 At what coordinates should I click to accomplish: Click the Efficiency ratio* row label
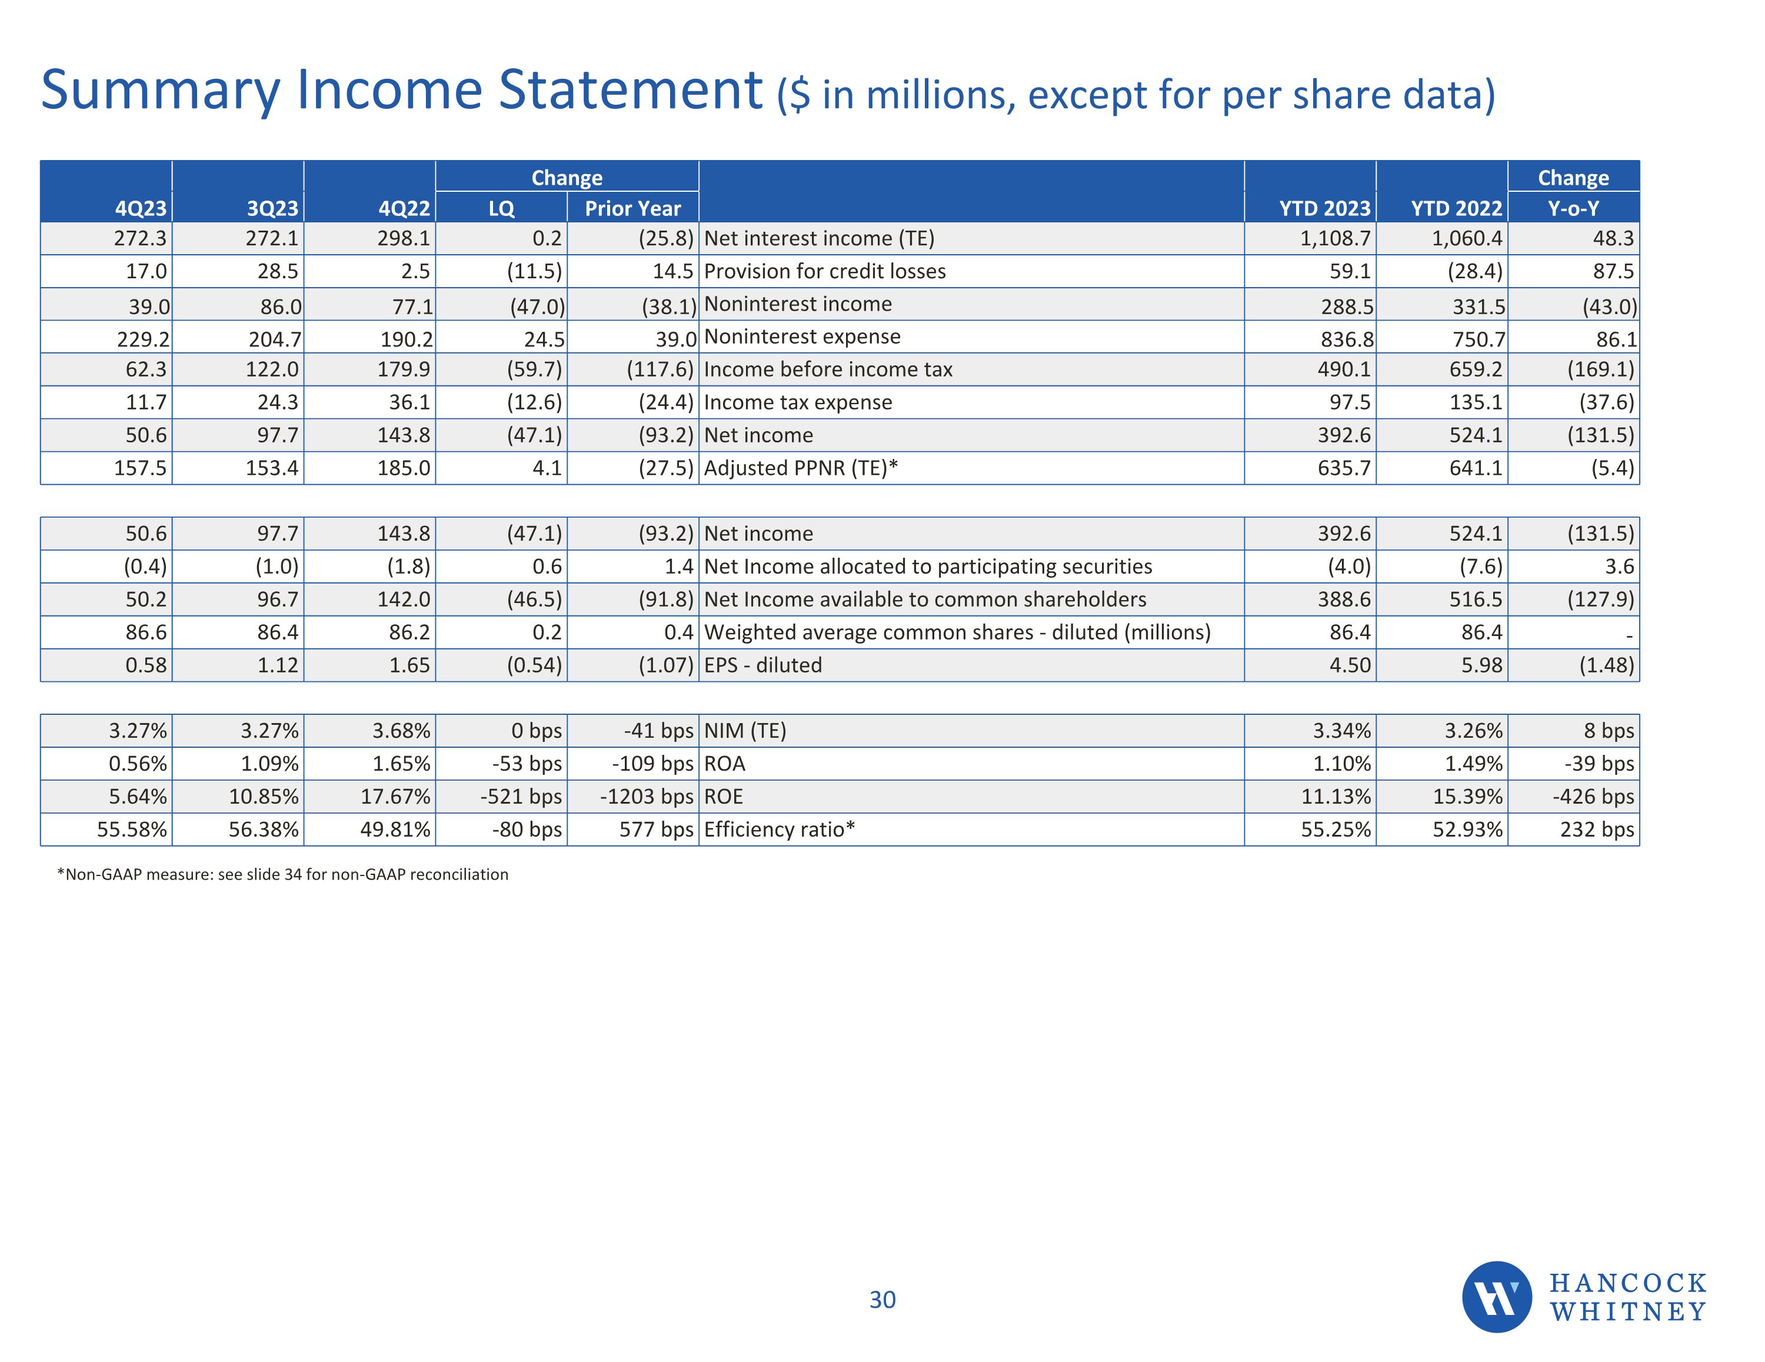(779, 830)
